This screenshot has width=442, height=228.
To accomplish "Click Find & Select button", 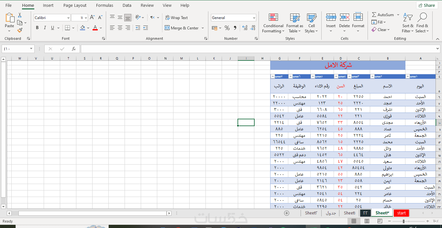I will pos(422,23).
